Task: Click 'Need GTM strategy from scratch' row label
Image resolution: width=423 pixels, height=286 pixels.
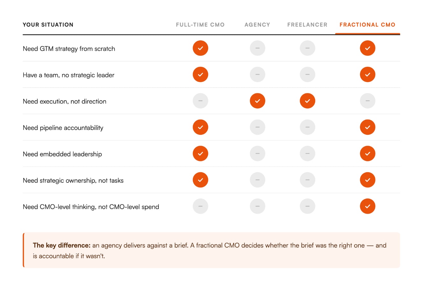Action: tap(69, 49)
